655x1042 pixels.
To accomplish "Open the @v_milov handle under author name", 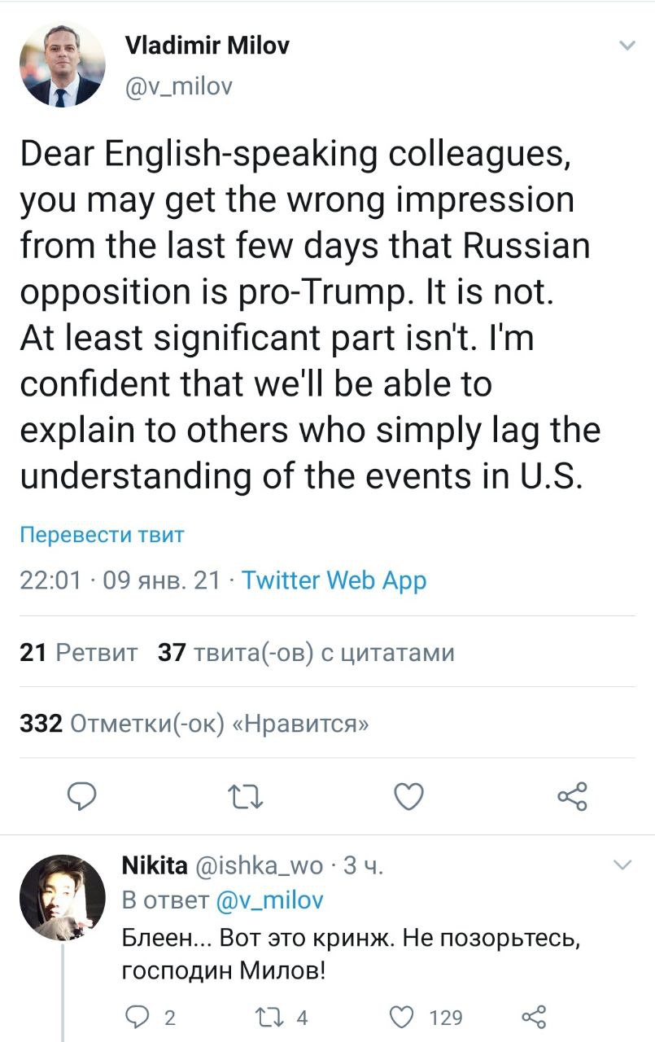I will 178,85.
